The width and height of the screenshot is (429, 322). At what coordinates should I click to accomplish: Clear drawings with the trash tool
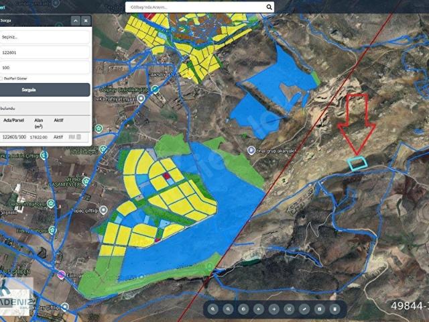tap(334, 309)
